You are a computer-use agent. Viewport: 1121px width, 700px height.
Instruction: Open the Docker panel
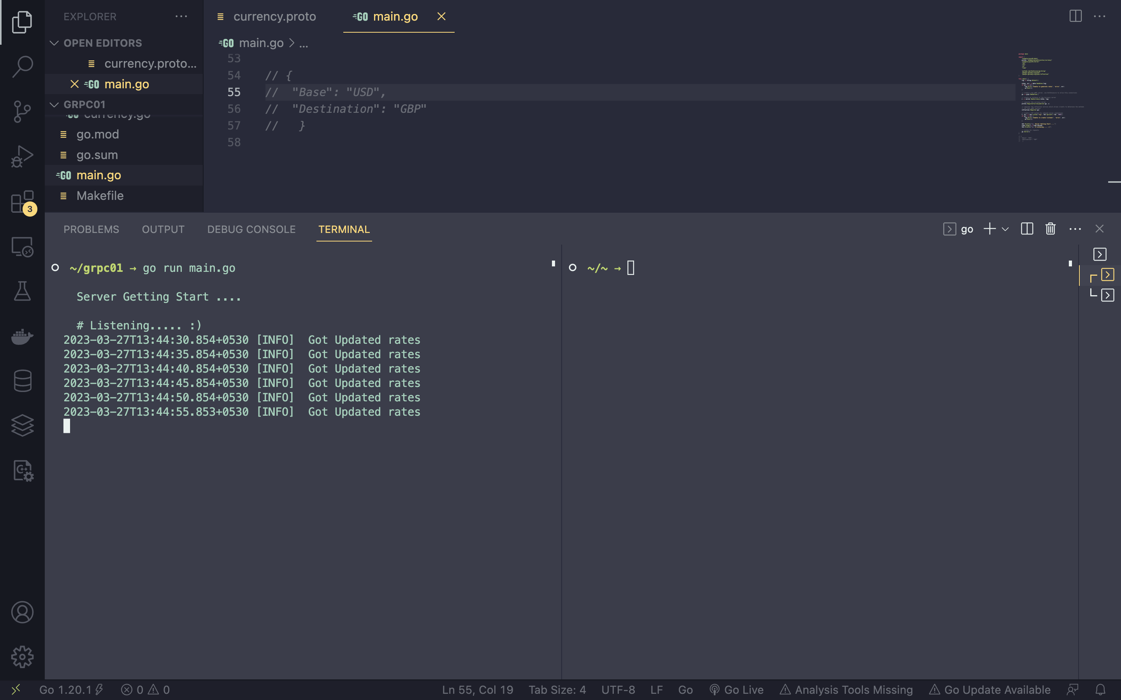coord(22,336)
